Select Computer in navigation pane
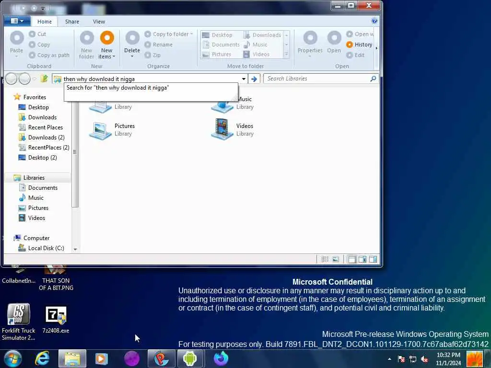Viewport: 491px width, 368px height. (32, 238)
